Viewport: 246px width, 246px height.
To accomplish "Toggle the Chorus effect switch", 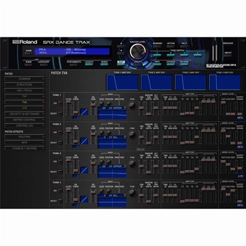I will pyautogui.click(x=171, y=64).
